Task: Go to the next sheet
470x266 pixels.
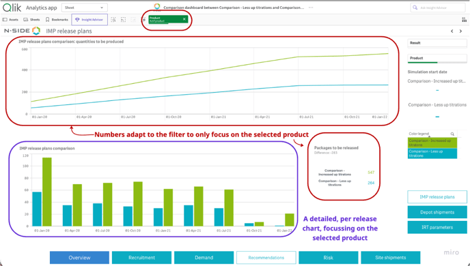Action: 460,31
